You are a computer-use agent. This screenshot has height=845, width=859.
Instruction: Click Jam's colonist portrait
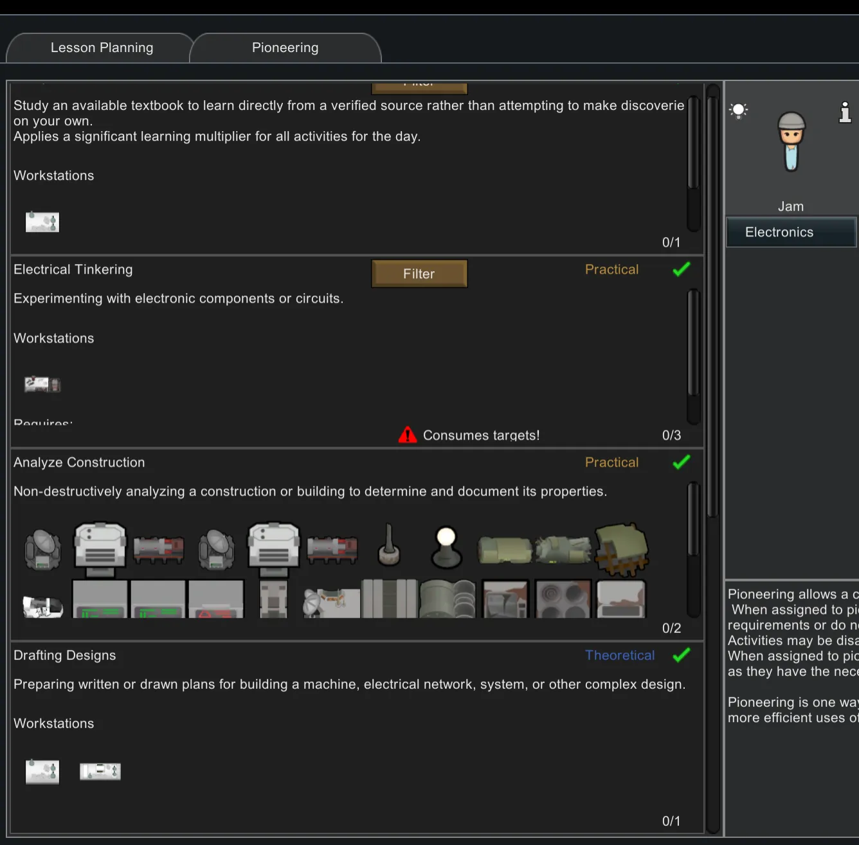(x=791, y=142)
